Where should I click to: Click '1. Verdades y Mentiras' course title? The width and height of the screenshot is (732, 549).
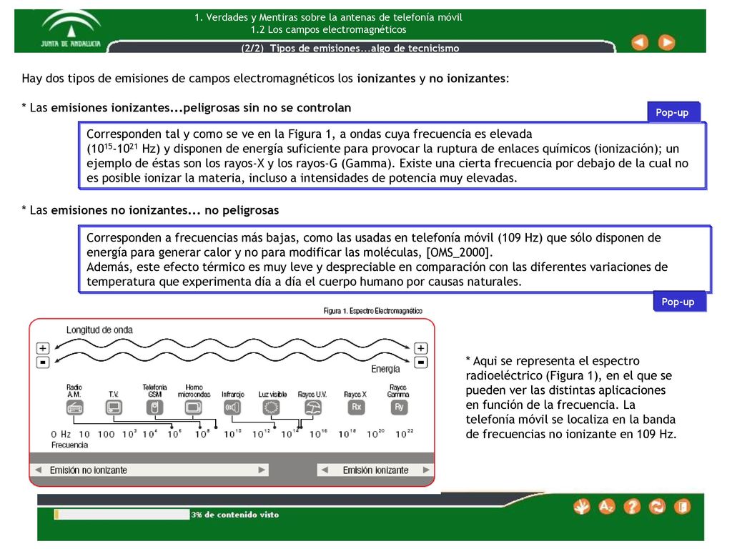(x=328, y=17)
